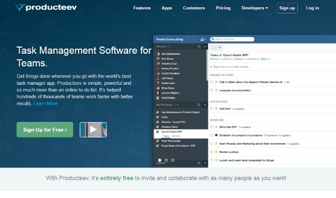Click the My Projects search icon
The height and width of the screenshot is (198, 336).
(199, 105)
